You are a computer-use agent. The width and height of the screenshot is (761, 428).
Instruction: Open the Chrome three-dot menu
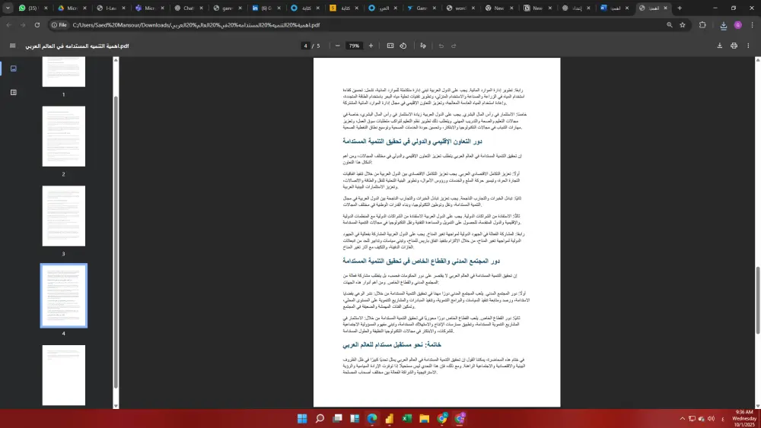[x=752, y=25]
